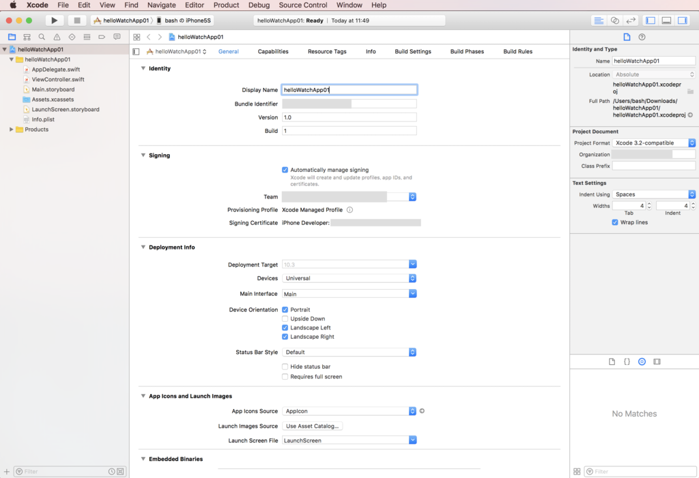Hide the Navigator pane

[651, 20]
